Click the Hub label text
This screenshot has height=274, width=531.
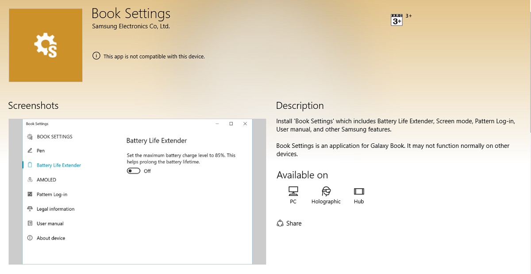[359, 201]
